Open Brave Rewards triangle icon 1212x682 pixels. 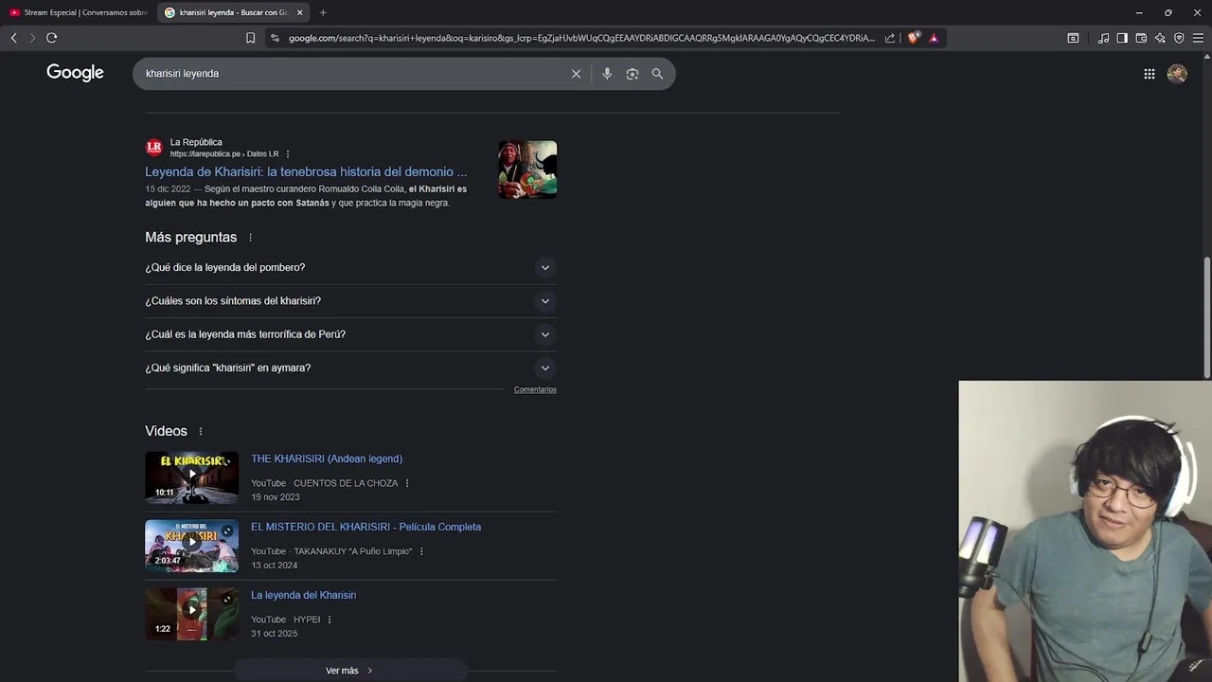[934, 38]
